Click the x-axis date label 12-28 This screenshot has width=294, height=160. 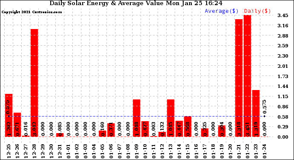click(x=35, y=151)
